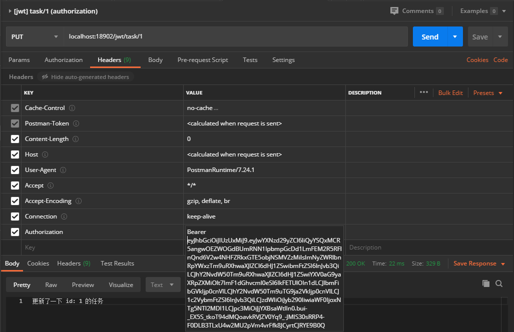514x332 pixels.
Task: Click the 'no-cache' value
Action: pyautogui.click(x=200, y=108)
